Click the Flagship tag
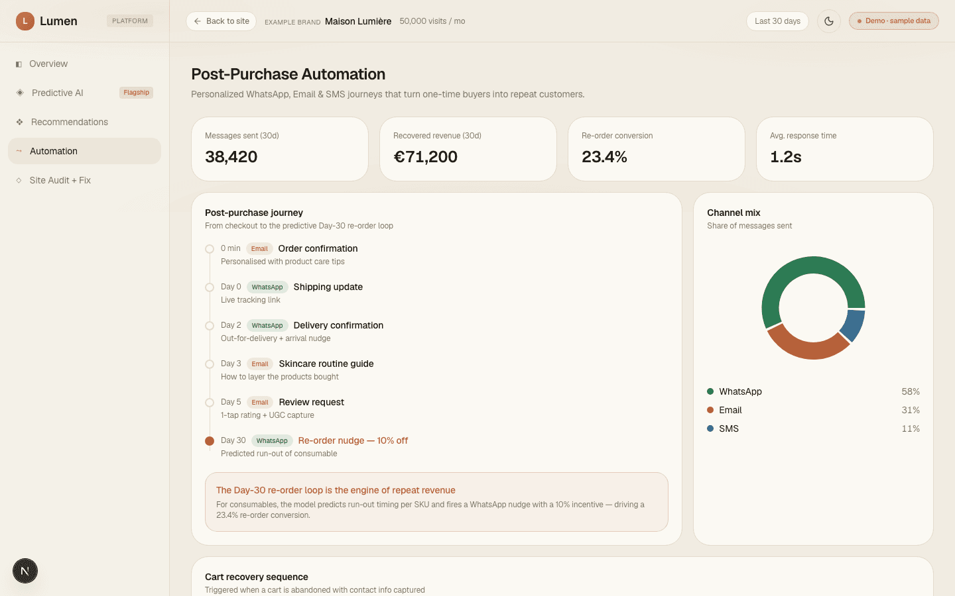The height and width of the screenshot is (596, 955). point(136,93)
